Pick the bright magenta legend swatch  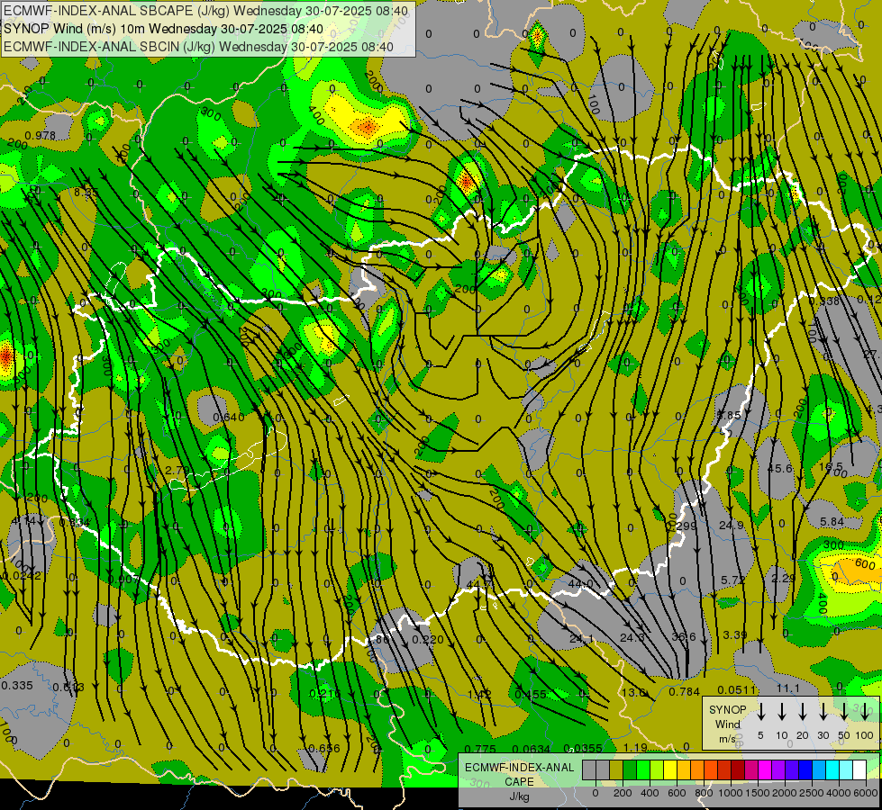click(x=766, y=769)
